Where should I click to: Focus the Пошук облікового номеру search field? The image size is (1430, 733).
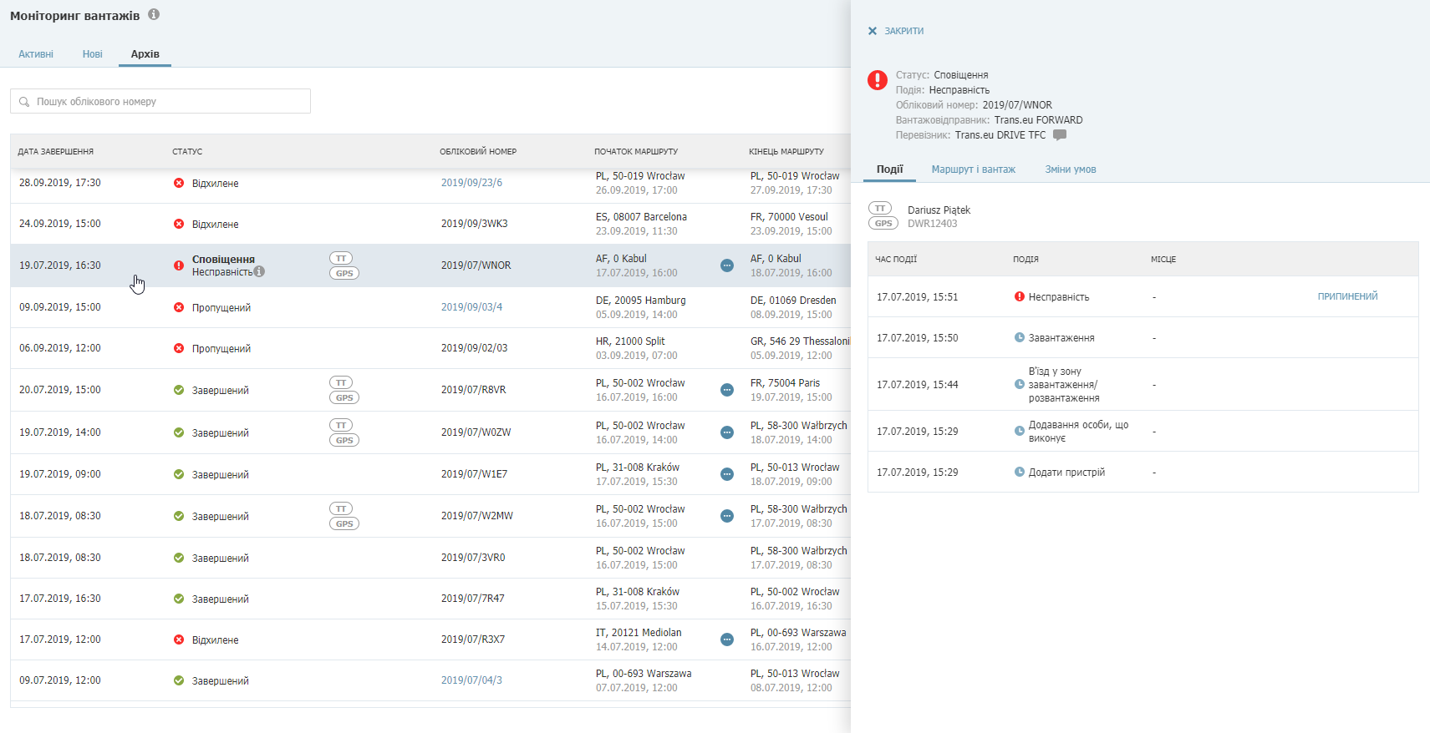(160, 101)
